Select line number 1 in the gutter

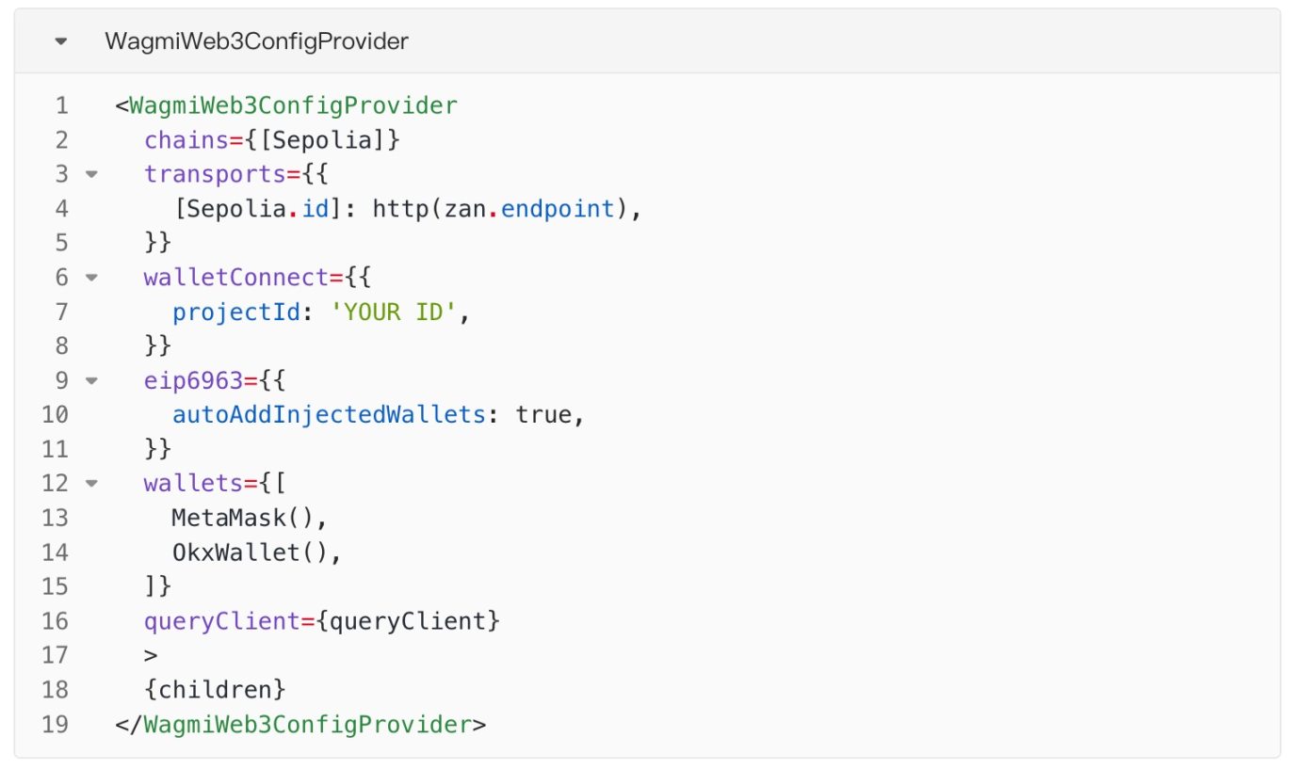coord(61,105)
